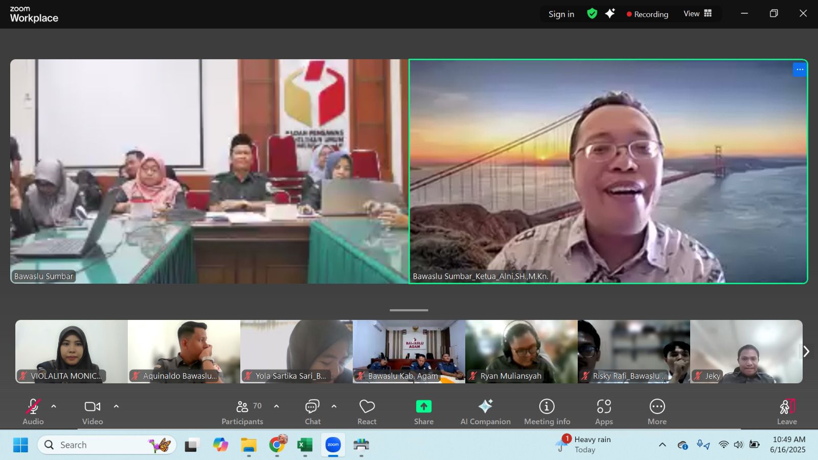The height and width of the screenshot is (460, 818).
Task: Open the React emoji panel
Action: click(367, 409)
